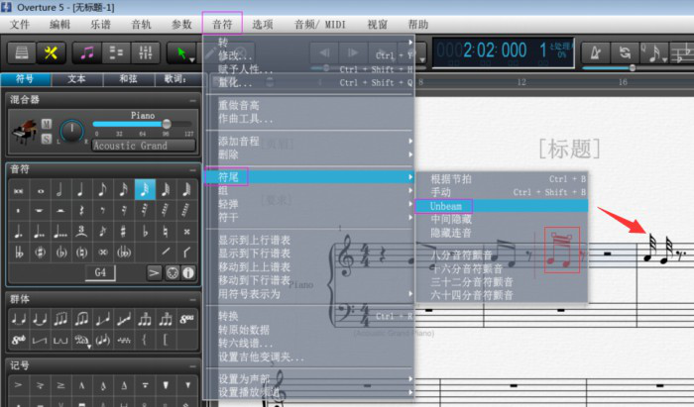Collapse the 混合器 panel

[191, 99]
